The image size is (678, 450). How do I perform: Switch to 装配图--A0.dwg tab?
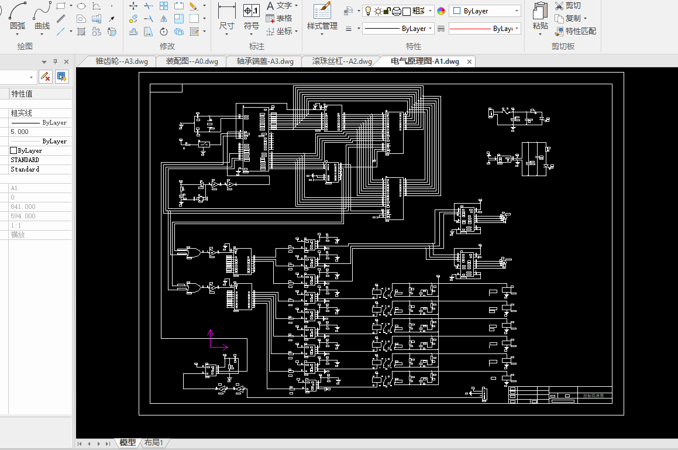(192, 61)
